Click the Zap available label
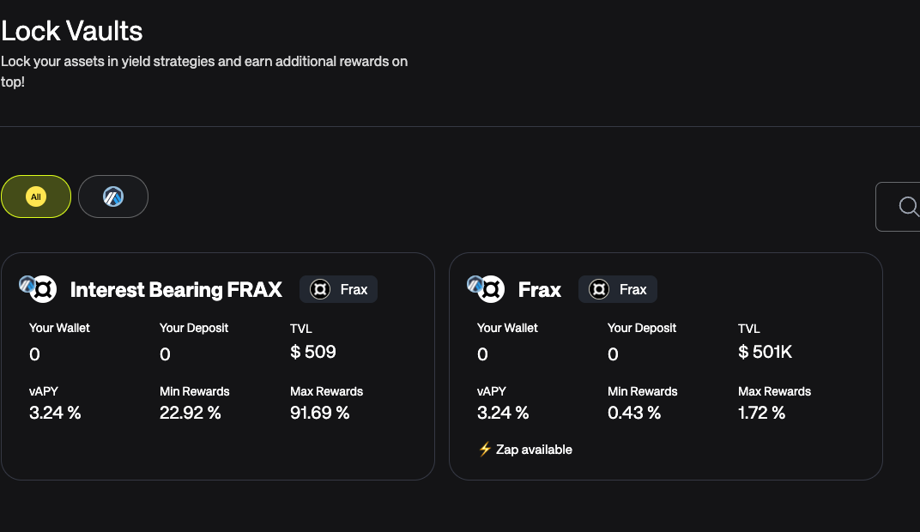 [534, 449]
